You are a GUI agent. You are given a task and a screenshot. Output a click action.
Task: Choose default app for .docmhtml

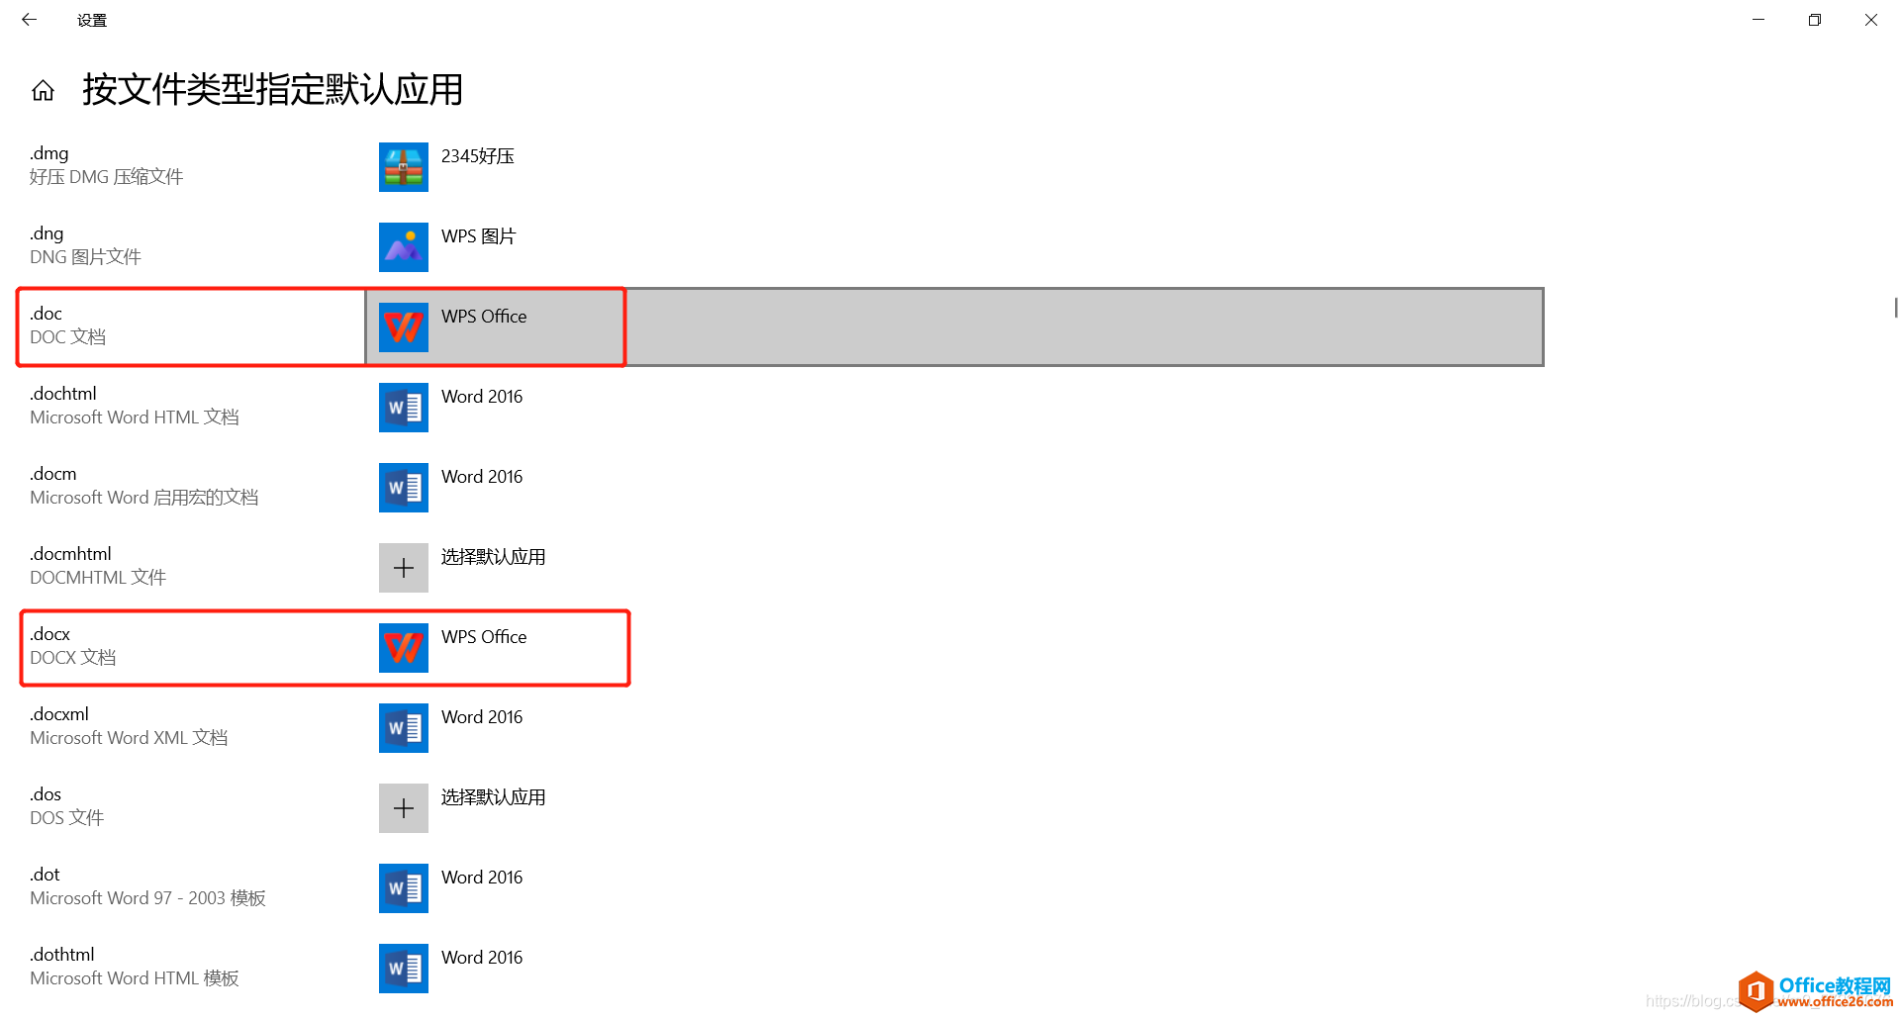click(493, 557)
